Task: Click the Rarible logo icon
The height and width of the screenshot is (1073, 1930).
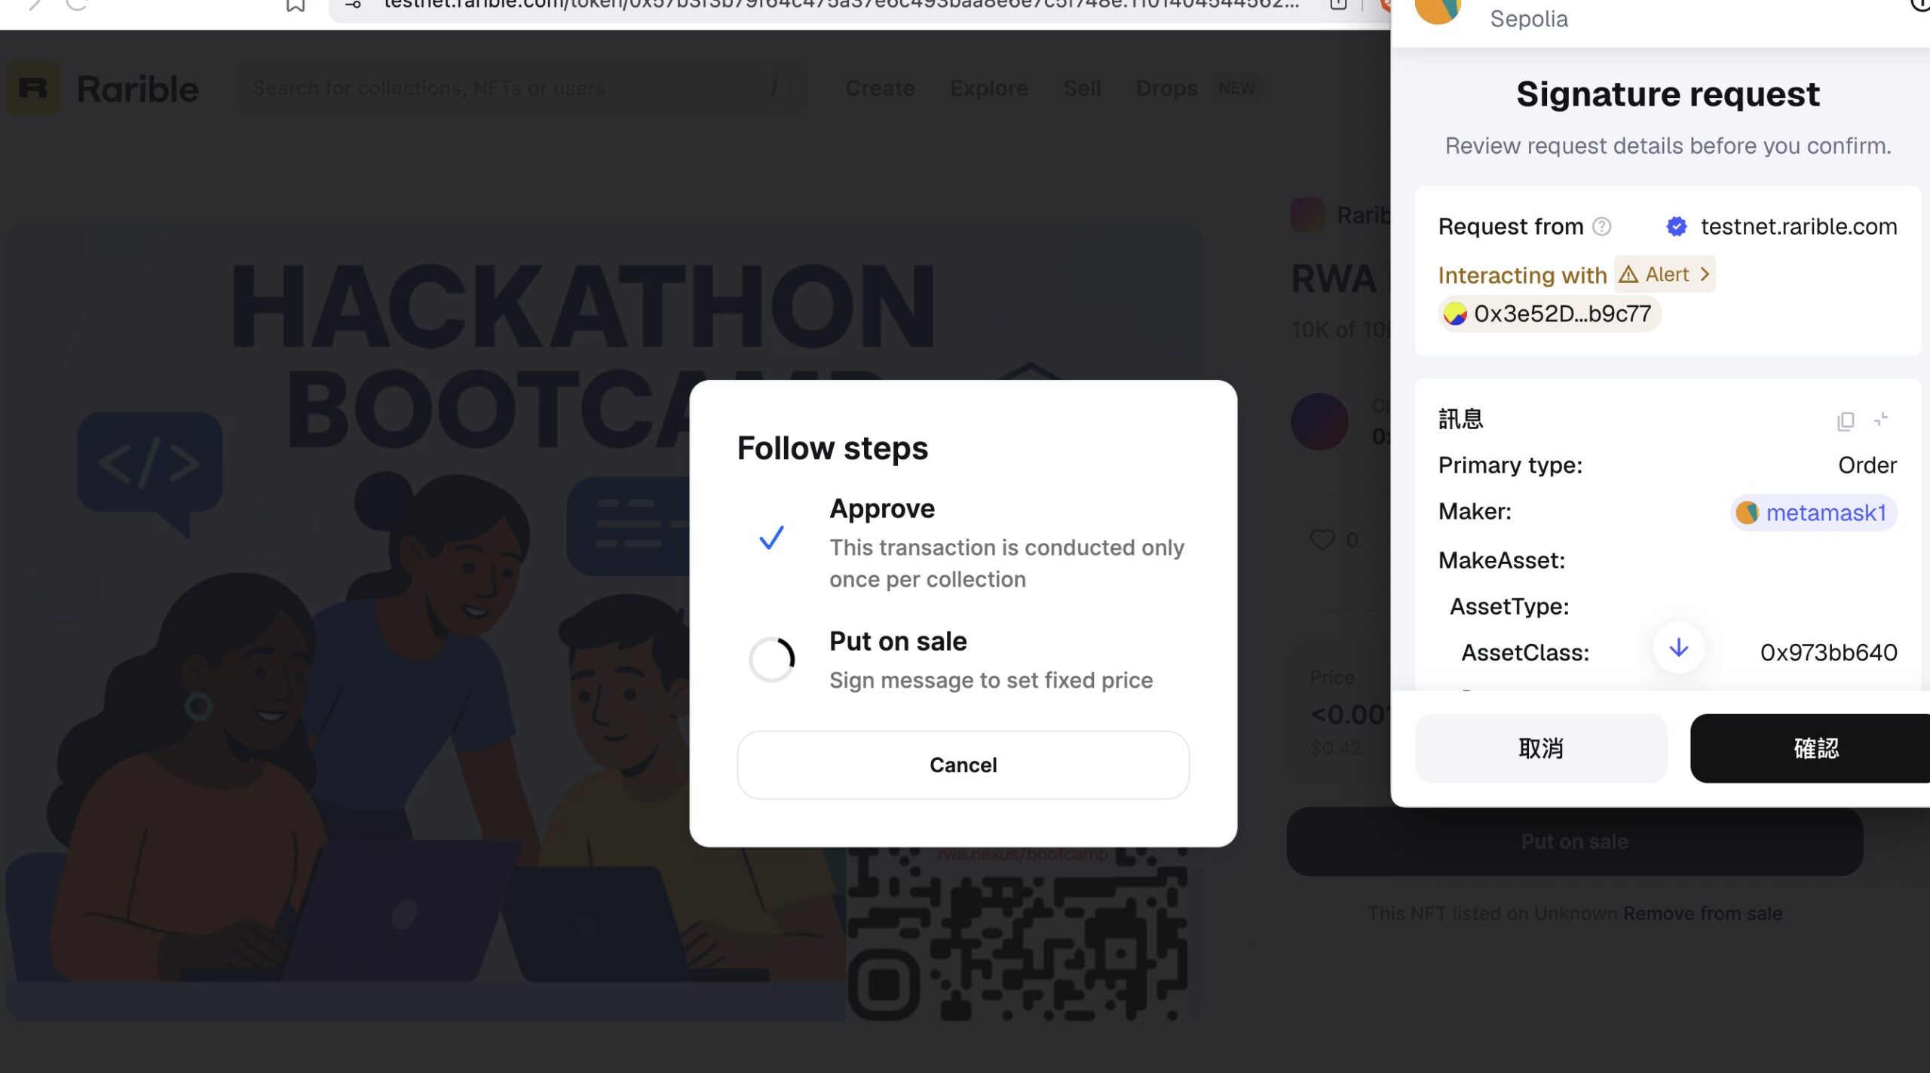Action: [33, 88]
